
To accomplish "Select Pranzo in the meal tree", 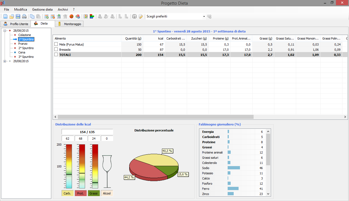I will 23,44.
